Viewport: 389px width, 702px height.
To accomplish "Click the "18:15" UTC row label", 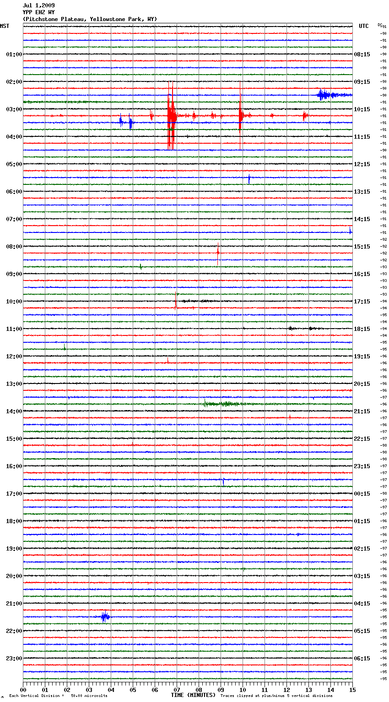I will 362,329.
